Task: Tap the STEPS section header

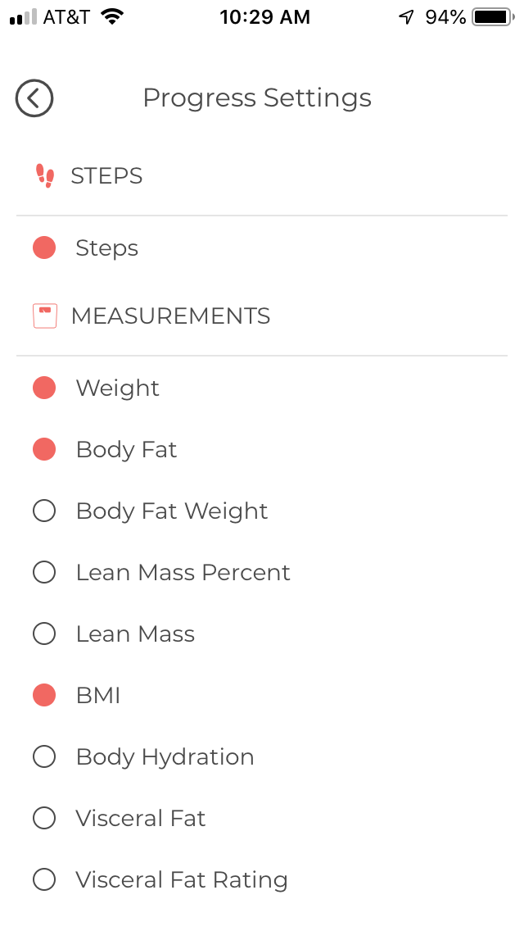Action: tap(106, 175)
